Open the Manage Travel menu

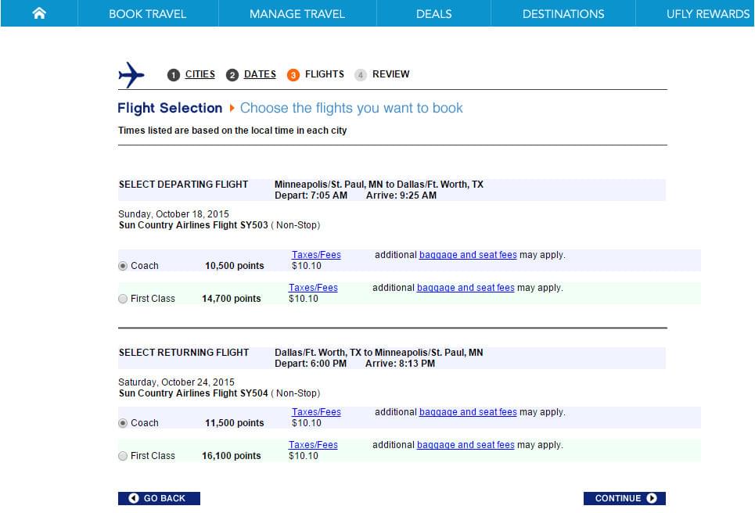[x=297, y=13]
